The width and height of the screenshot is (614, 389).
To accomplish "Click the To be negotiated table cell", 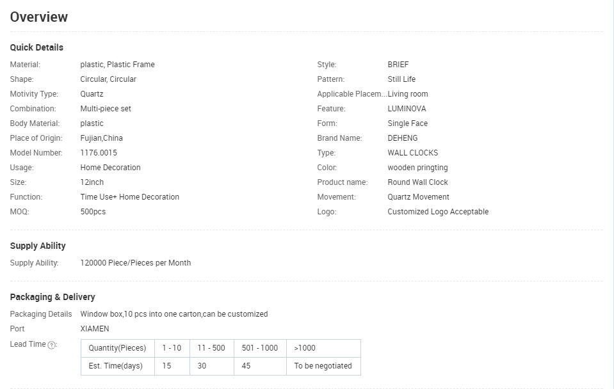I will coord(323,366).
